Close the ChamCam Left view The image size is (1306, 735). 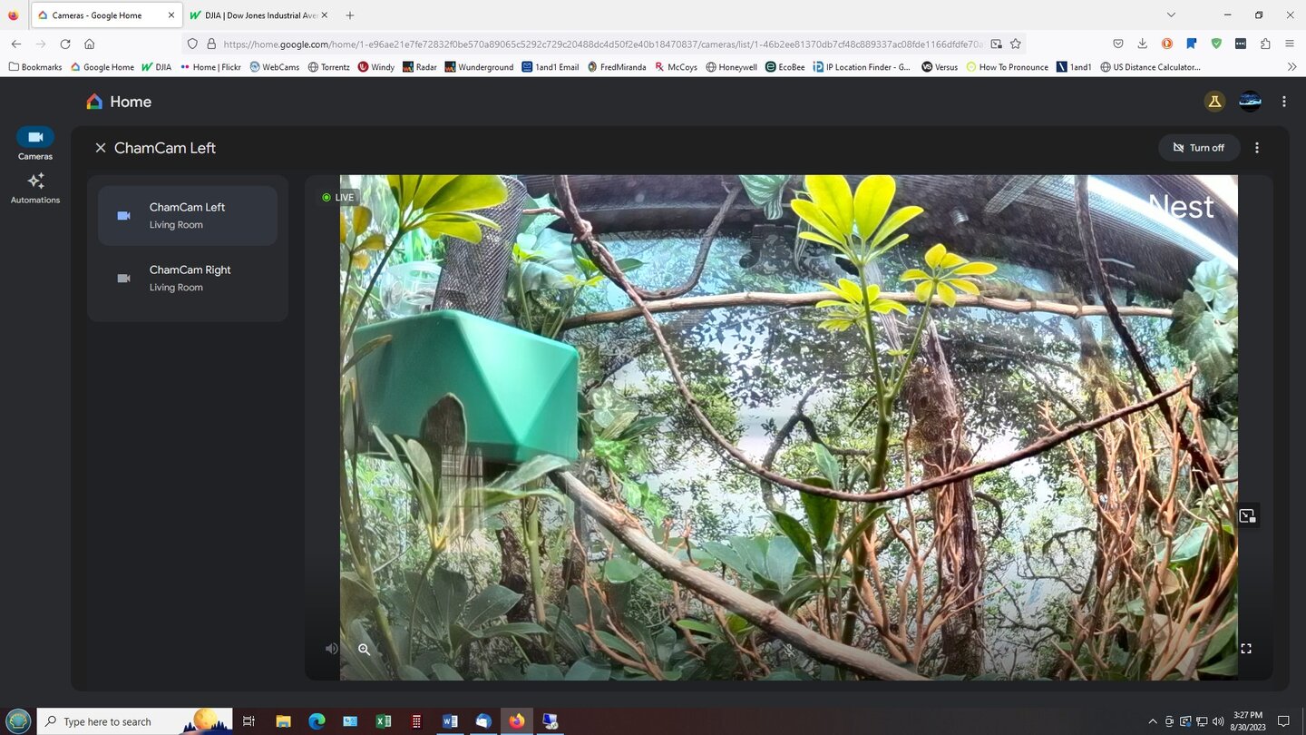coord(101,148)
